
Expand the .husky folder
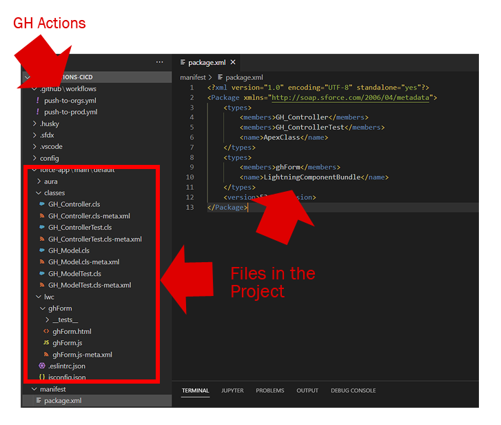tap(34, 123)
